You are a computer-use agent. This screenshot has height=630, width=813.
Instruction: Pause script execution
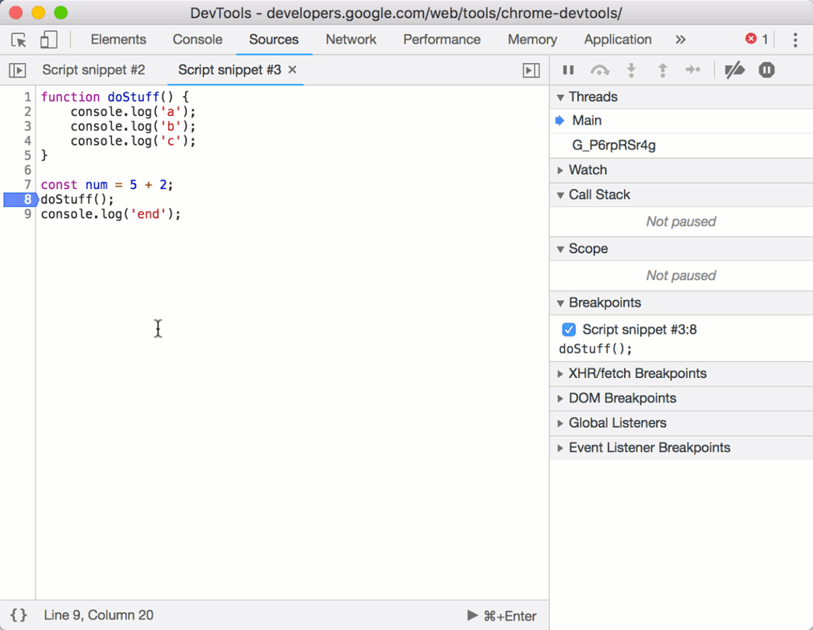pos(568,70)
